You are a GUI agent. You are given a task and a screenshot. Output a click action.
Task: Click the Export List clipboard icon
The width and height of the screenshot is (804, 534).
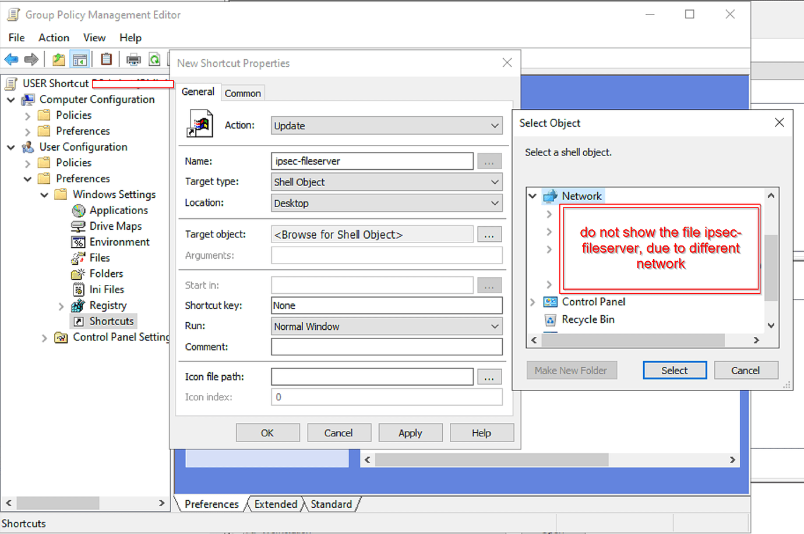pos(107,59)
